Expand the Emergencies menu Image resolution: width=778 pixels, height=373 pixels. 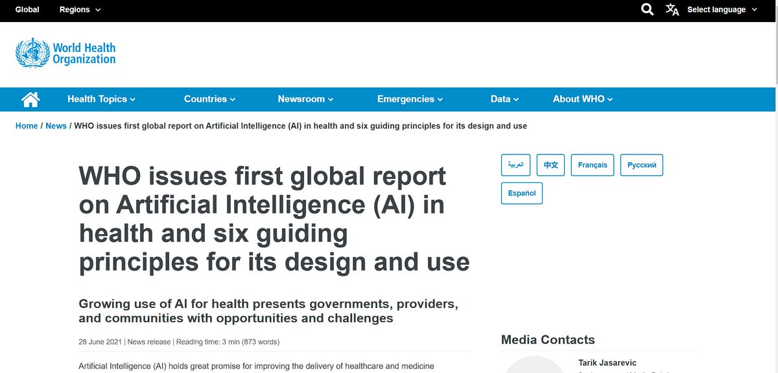coord(410,99)
